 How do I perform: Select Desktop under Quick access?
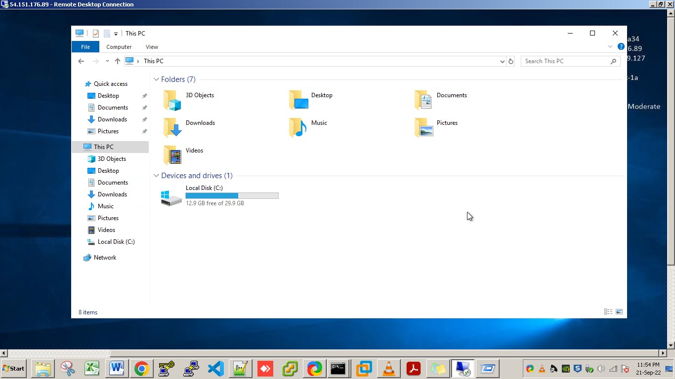(108, 96)
